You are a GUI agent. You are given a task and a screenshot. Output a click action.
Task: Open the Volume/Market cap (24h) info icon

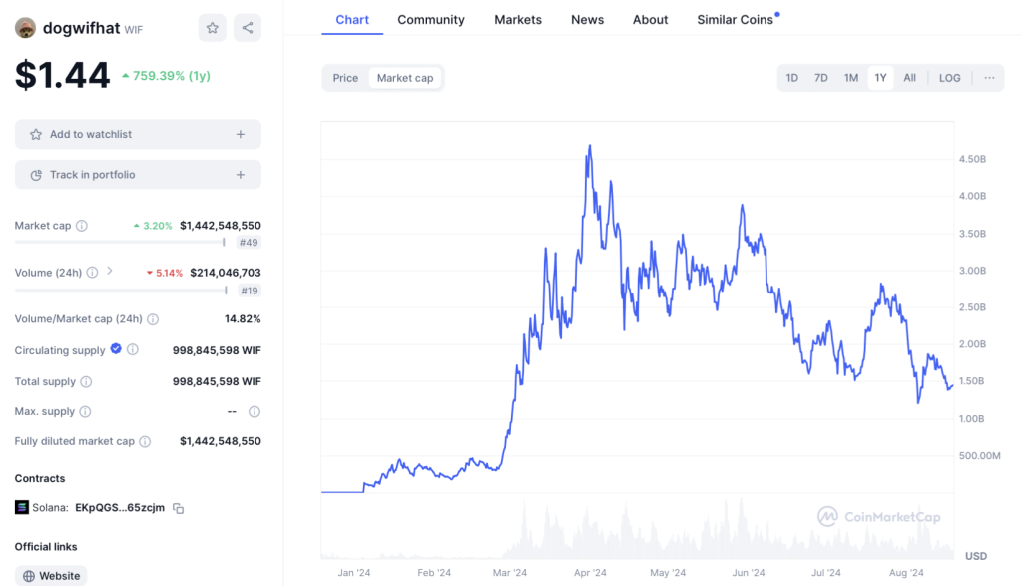(153, 319)
